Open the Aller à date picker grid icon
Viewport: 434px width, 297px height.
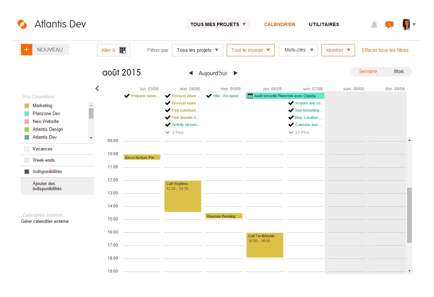[x=123, y=50]
